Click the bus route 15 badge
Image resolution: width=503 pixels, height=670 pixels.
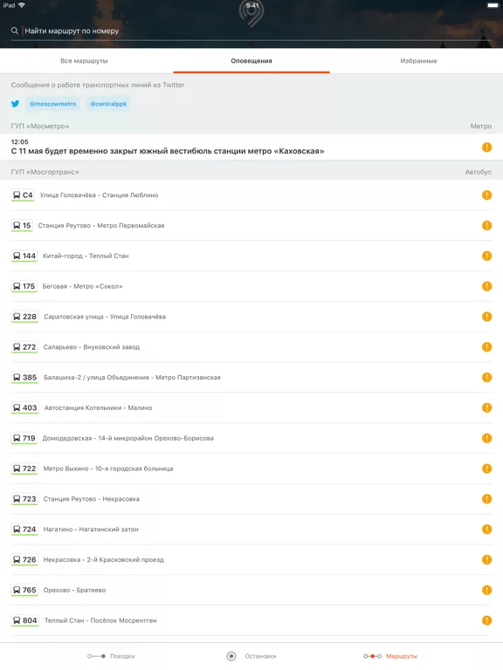coord(22,226)
